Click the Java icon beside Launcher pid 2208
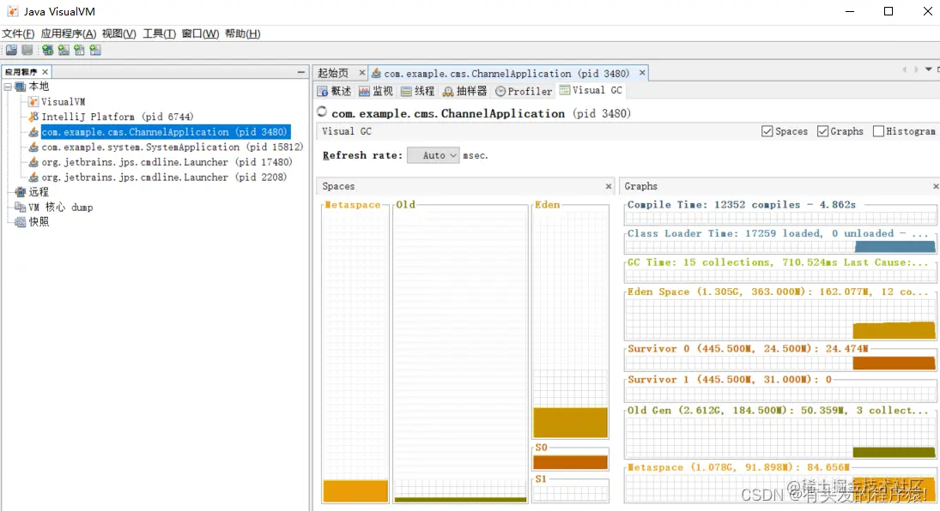Viewport: 940px width, 511px height. click(33, 177)
